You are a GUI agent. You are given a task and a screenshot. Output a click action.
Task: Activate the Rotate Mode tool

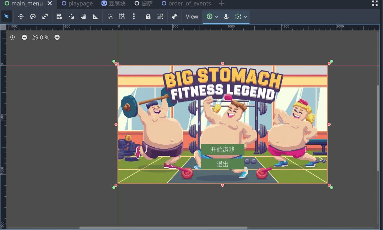(x=33, y=17)
